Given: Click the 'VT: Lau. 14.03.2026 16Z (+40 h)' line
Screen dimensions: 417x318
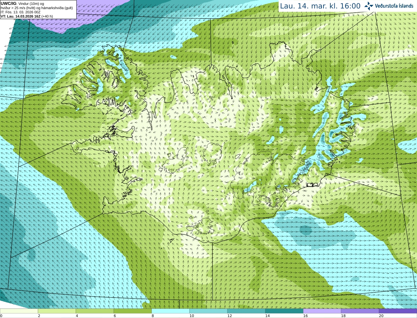Looking at the screenshot, I should click(x=27, y=16).
